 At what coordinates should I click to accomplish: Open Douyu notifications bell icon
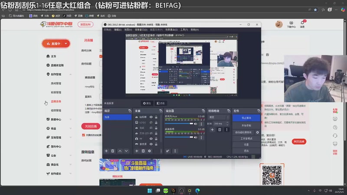(302, 24)
